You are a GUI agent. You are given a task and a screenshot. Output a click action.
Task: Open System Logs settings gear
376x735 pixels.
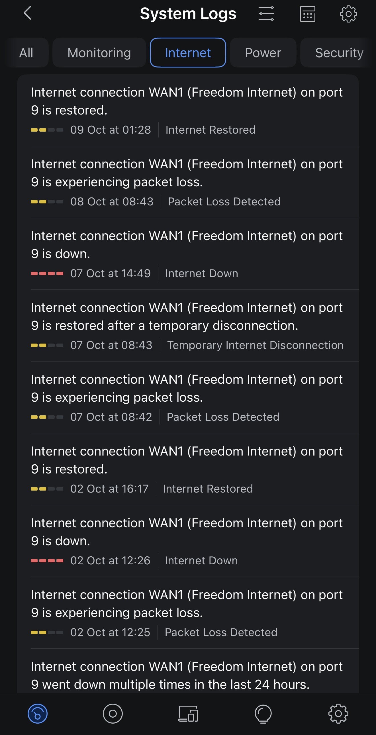(x=348, y=14)
